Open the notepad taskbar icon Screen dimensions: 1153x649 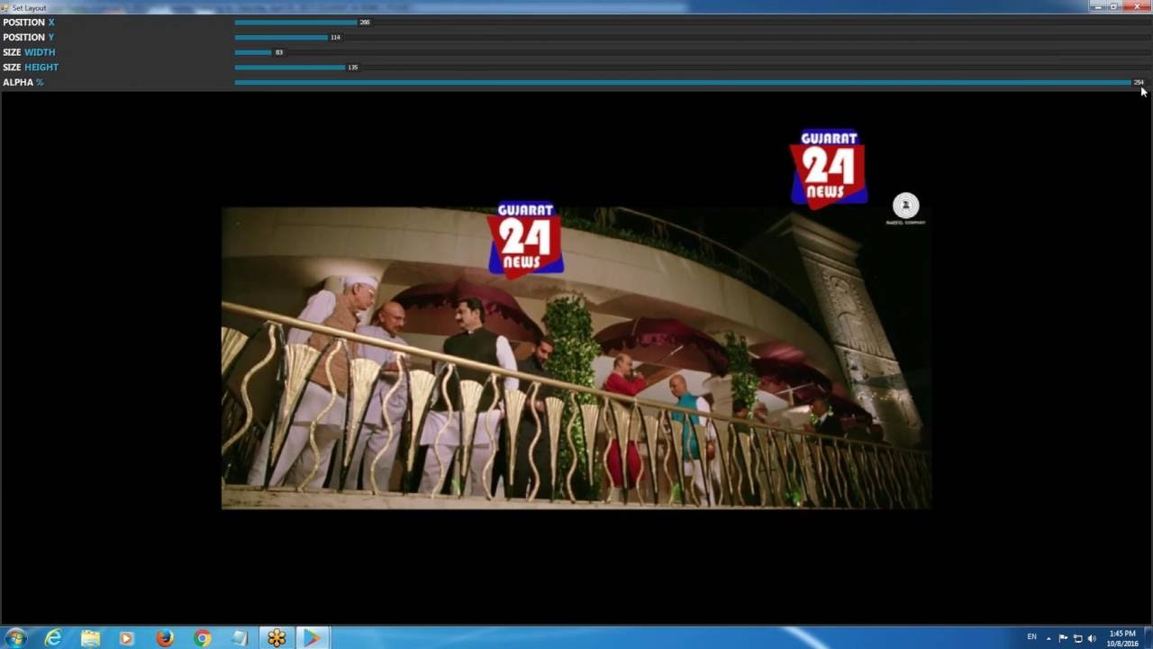click(239, 638)
